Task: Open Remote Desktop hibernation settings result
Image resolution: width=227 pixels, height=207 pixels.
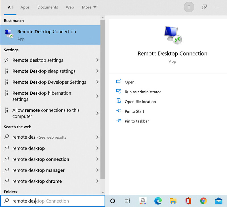Action: pos(50,96)
